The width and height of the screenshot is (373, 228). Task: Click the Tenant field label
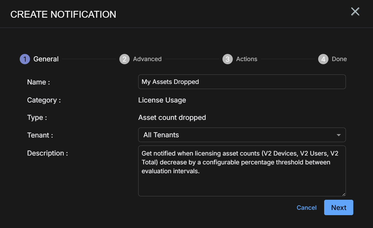[40, 135]
